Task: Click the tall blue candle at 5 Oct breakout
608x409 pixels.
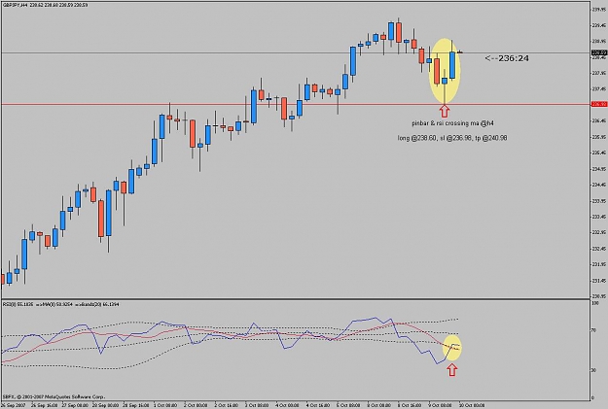Action: 353,61
